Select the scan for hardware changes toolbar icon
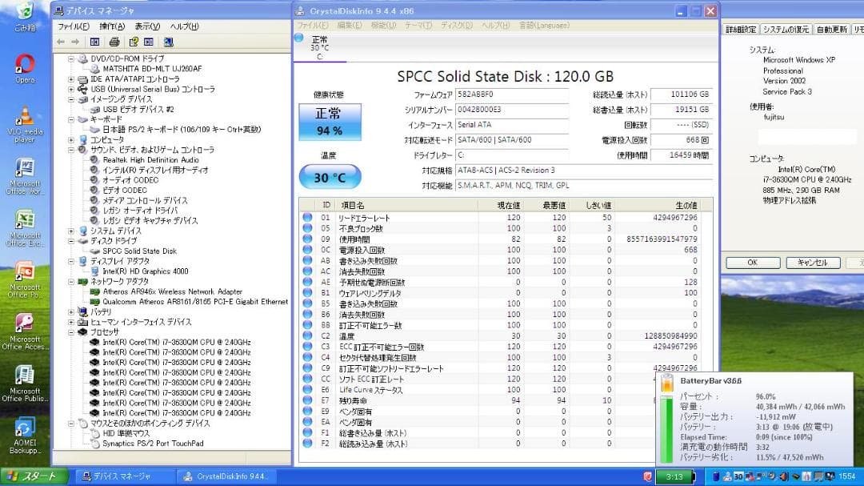This screenshot has height=486, width=864. 168,41
